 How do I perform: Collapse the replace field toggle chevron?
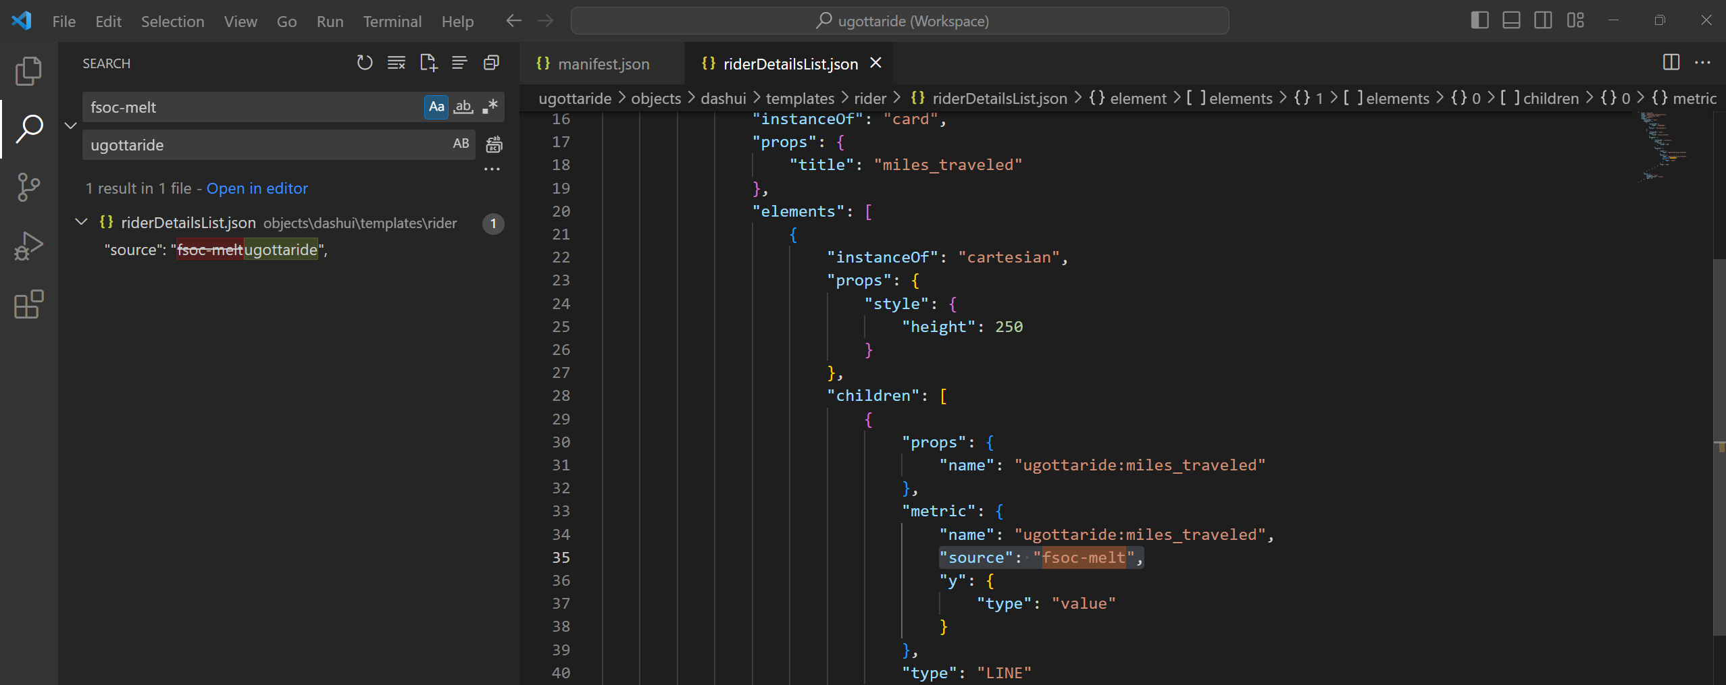[70, 126]
